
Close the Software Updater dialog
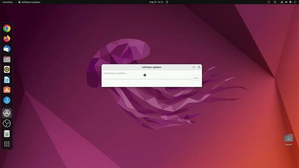point(199,67)
